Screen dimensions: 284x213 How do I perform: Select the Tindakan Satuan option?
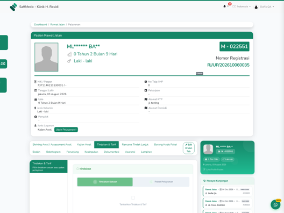(105, 182)
